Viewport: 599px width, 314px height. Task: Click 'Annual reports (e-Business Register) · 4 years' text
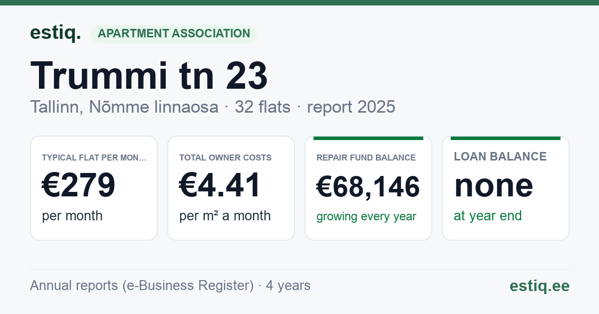pyautogui.click(x=170, y=286)
